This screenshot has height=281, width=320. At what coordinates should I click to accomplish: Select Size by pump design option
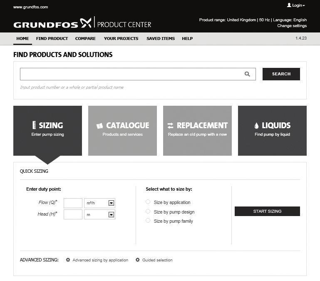click(x=148, y=211)
